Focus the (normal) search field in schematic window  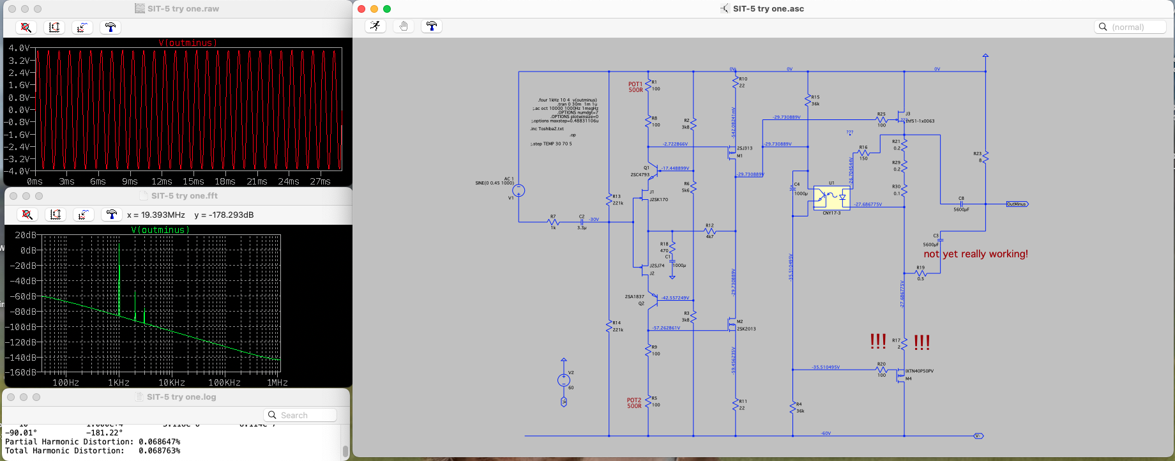1130,27
